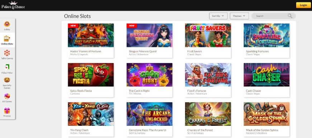Click the 'Hades' Flames of Fortune' title
The height and width of the screenshot is (138, 312).
[86, 51]
